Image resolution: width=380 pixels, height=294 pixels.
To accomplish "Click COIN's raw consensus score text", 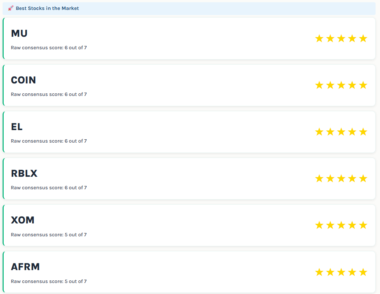I will (49, 94).
